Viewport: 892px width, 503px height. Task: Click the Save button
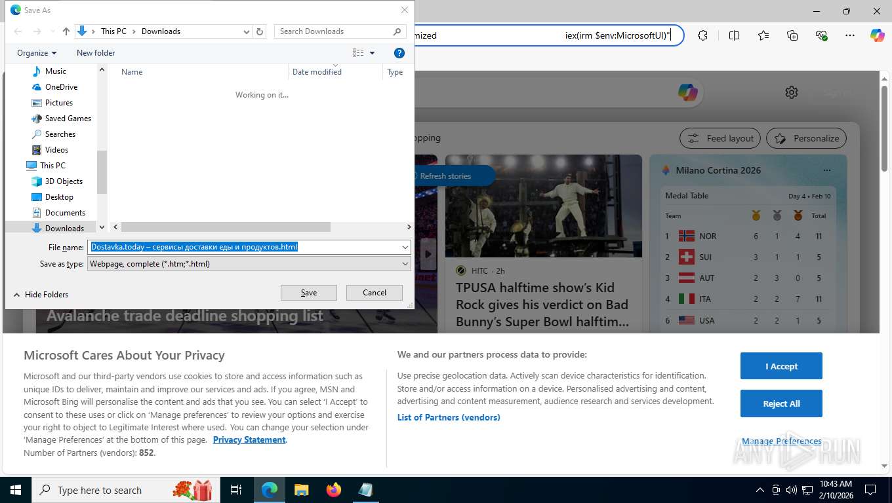click(x=309, y=293)
